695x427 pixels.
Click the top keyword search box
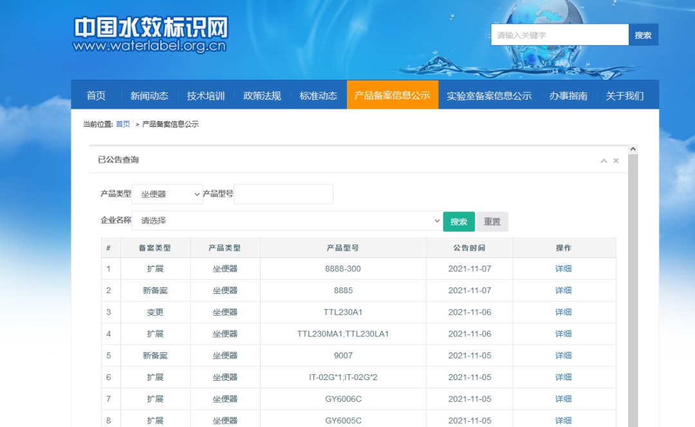[559, 35]
